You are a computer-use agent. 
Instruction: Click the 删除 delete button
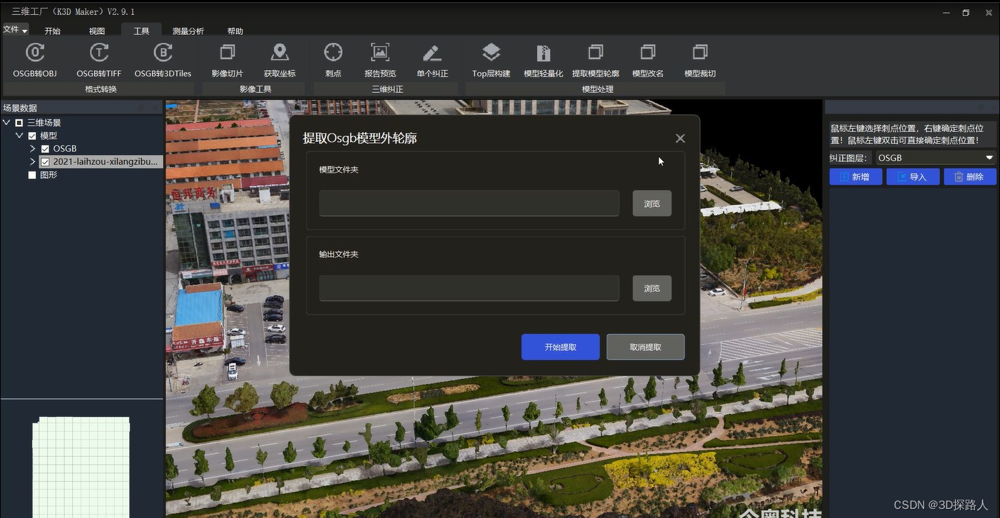pos(970,177)
